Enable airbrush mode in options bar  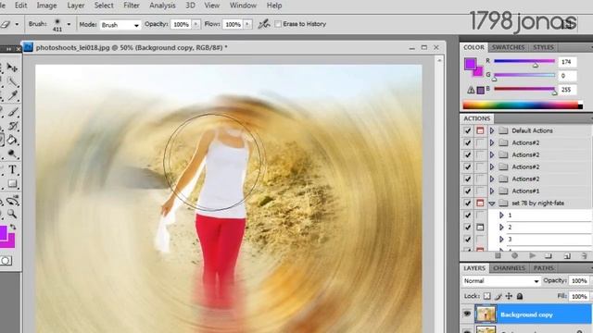(264, 24)
